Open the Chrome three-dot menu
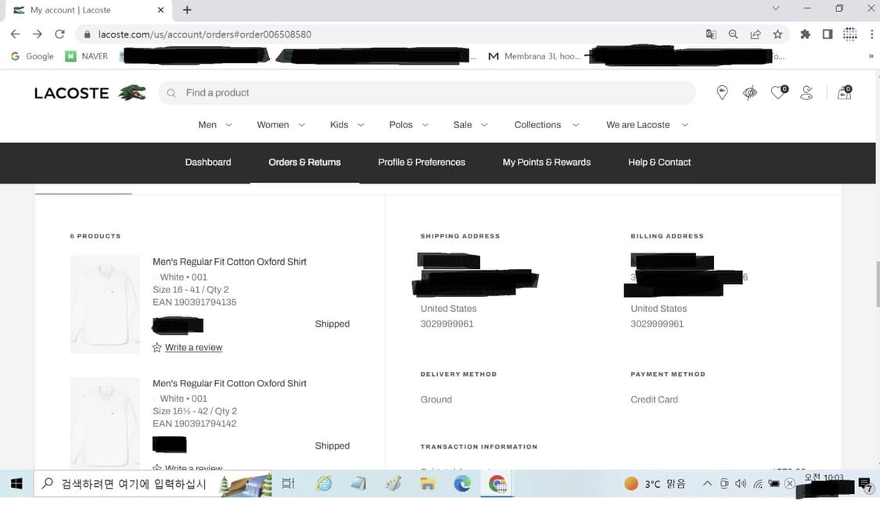880x519 pixels. (x=871, y=34)
